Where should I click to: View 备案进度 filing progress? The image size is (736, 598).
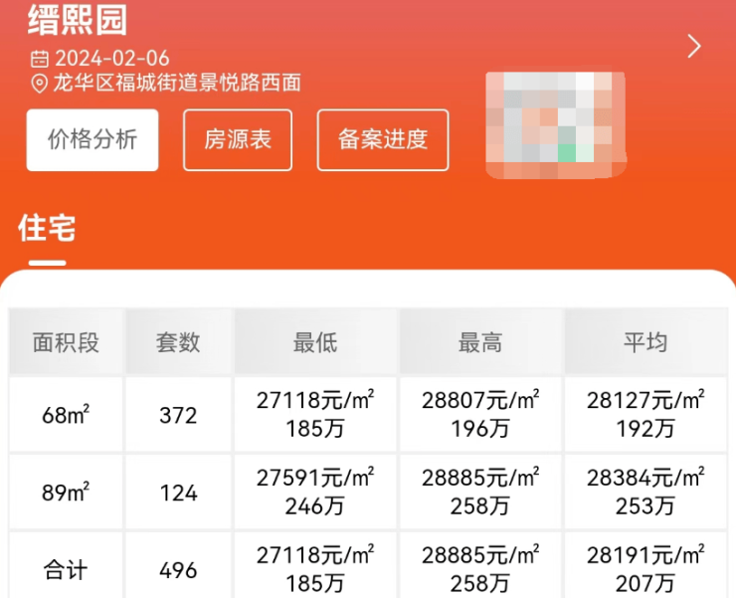383,140
